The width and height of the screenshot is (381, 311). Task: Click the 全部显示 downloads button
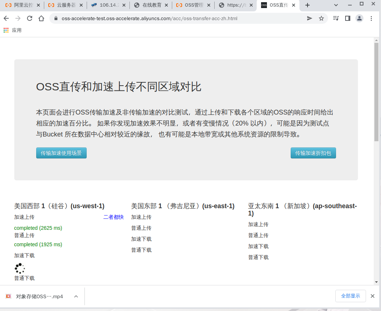350,296
